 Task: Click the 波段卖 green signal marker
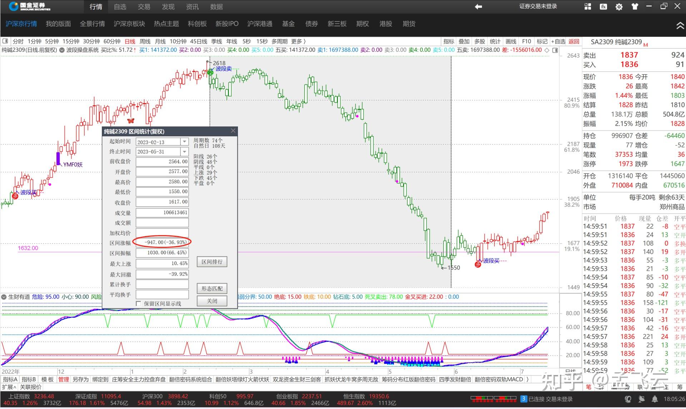point(210,73)
